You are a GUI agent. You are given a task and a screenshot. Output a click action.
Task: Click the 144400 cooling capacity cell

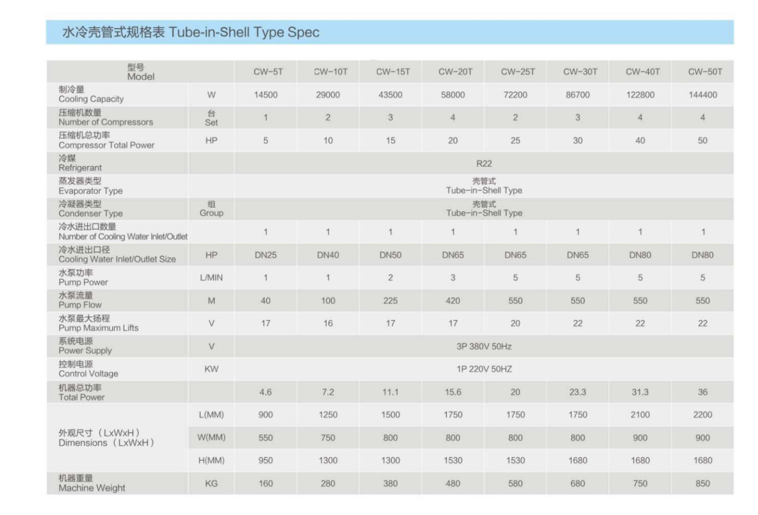702,95
